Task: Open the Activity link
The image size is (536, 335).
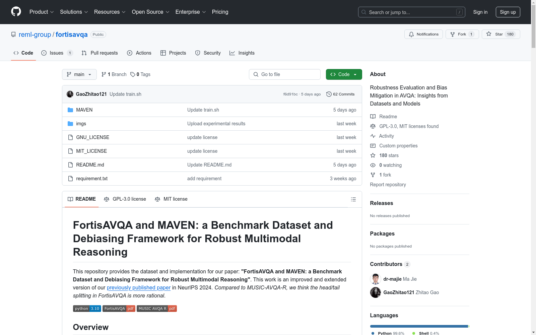Action: click(382, 136)
